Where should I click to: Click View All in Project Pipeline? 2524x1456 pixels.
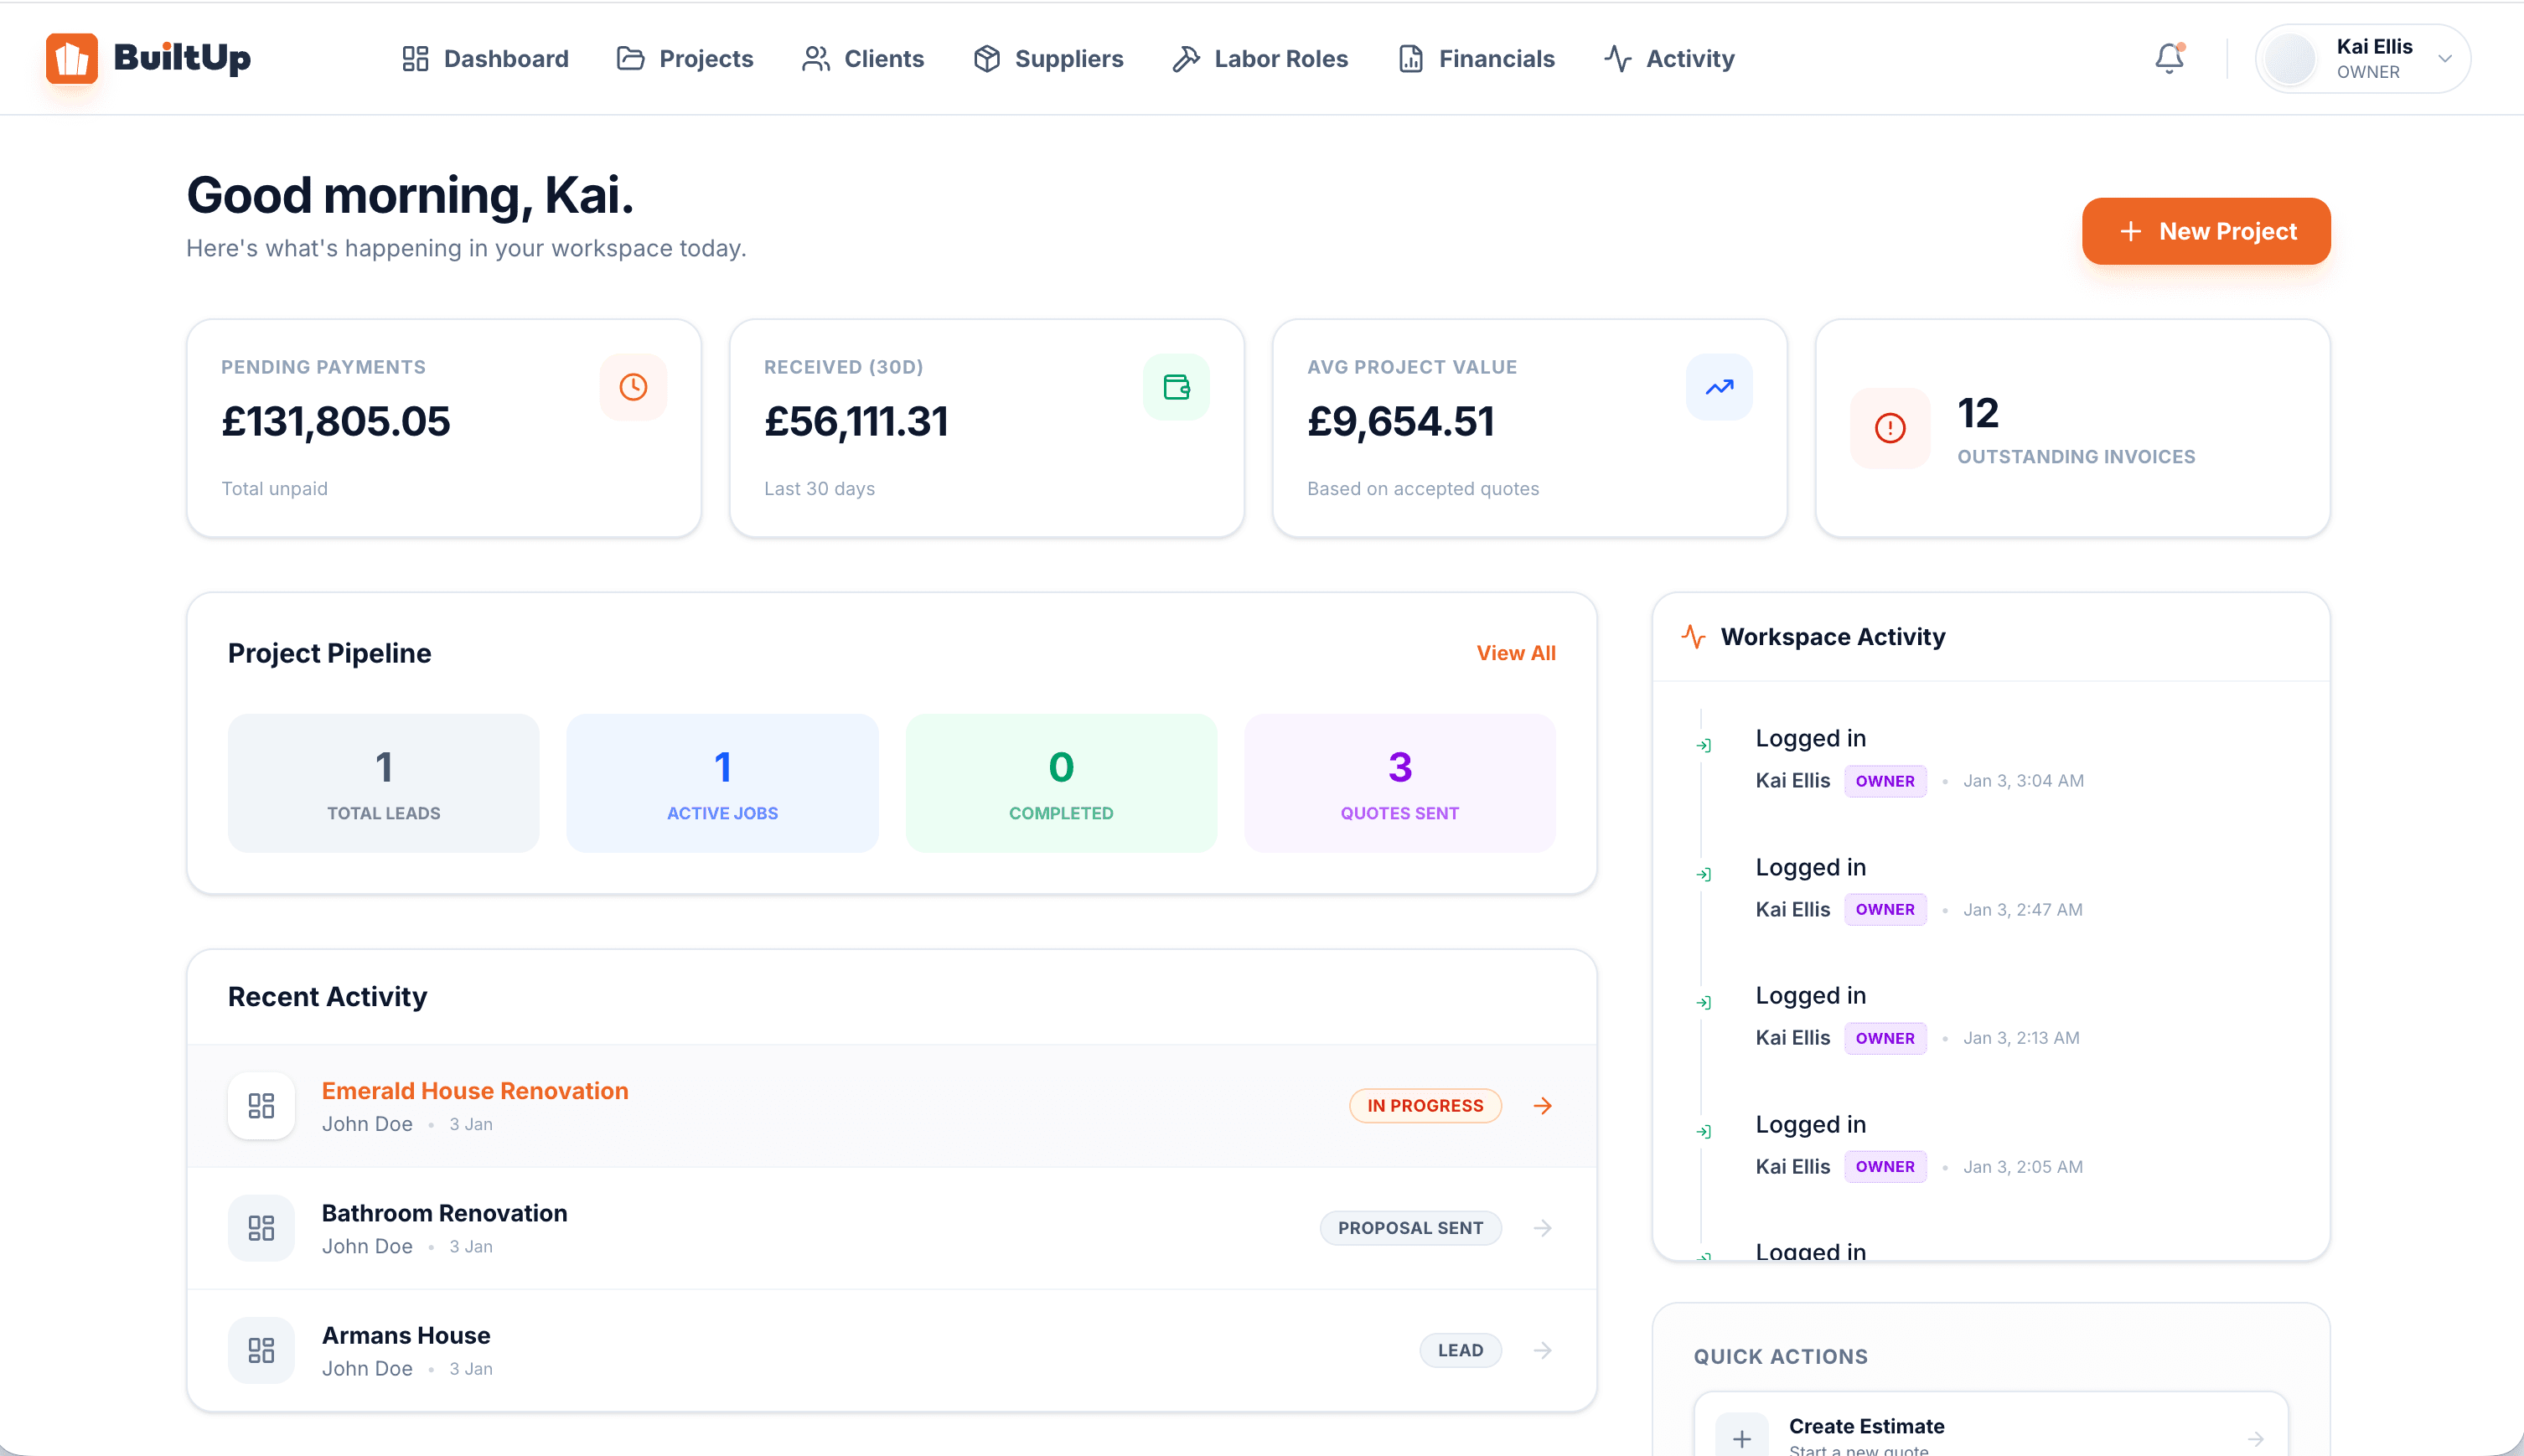click(1515, 652)
